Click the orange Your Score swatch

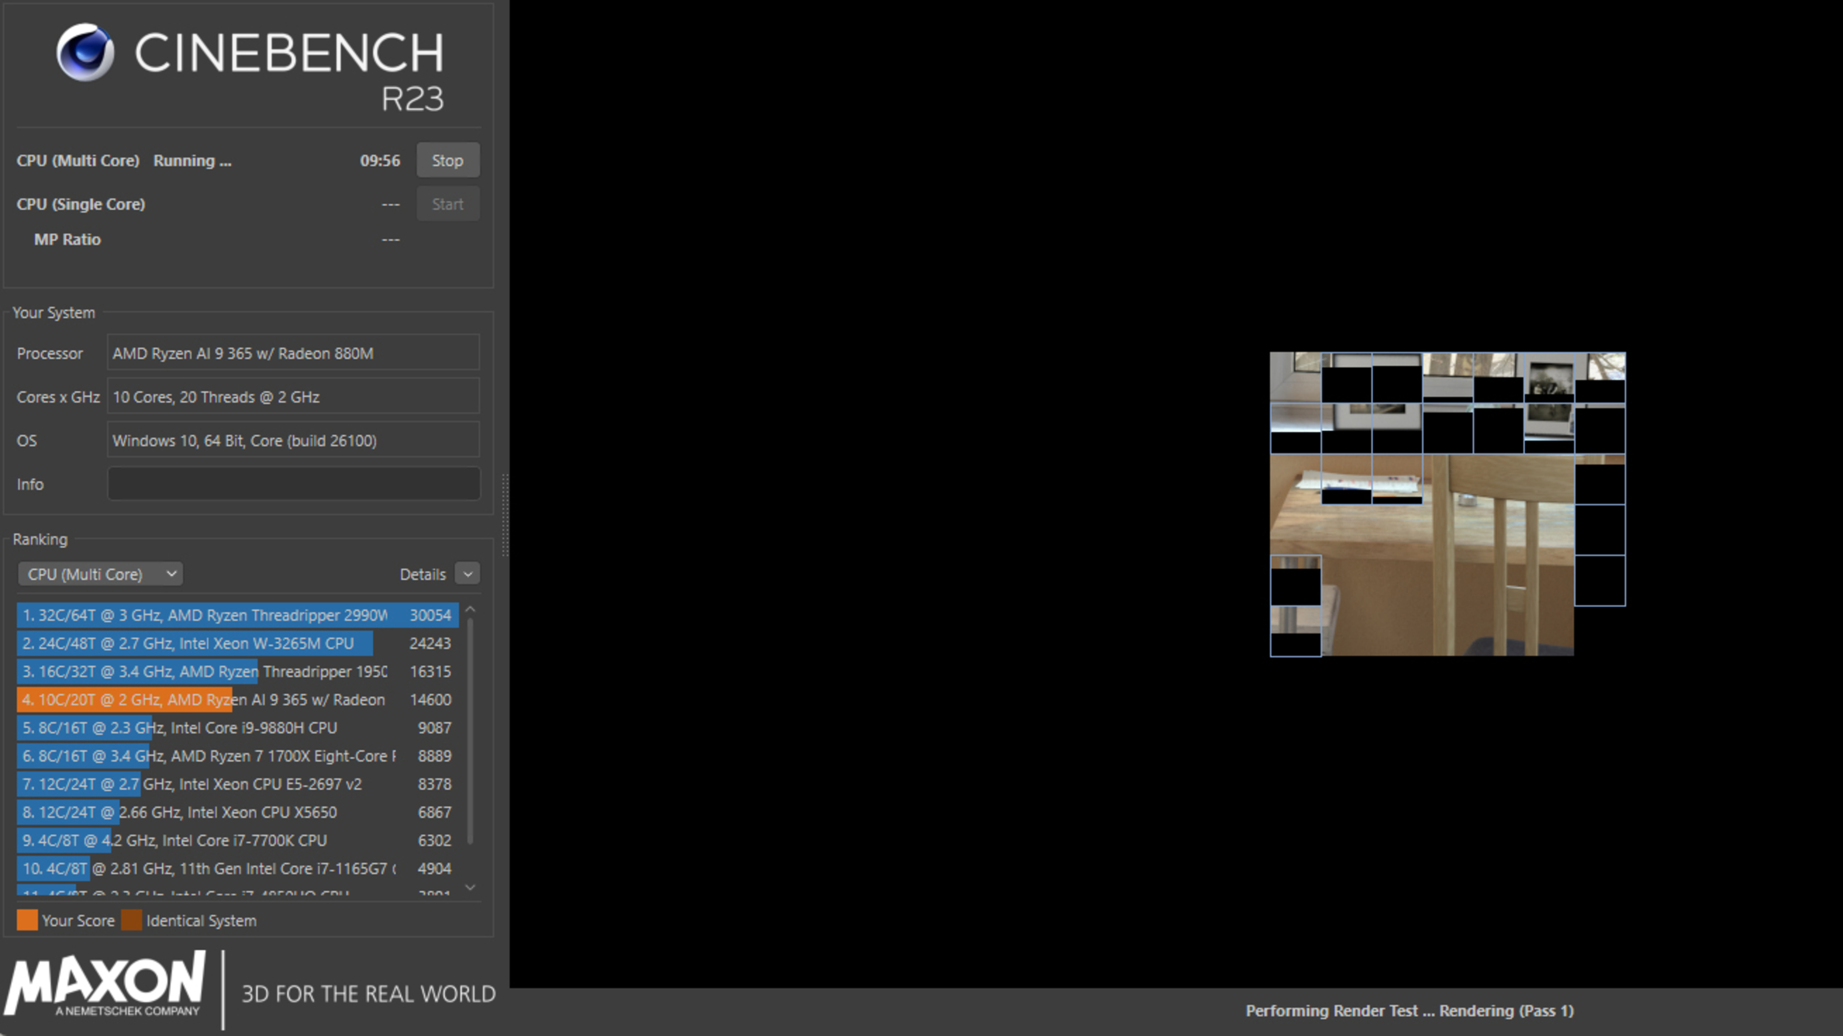tap(27, 921)
